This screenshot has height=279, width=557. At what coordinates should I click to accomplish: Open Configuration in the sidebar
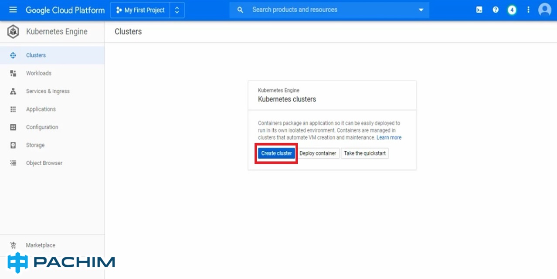coord(52,127)
